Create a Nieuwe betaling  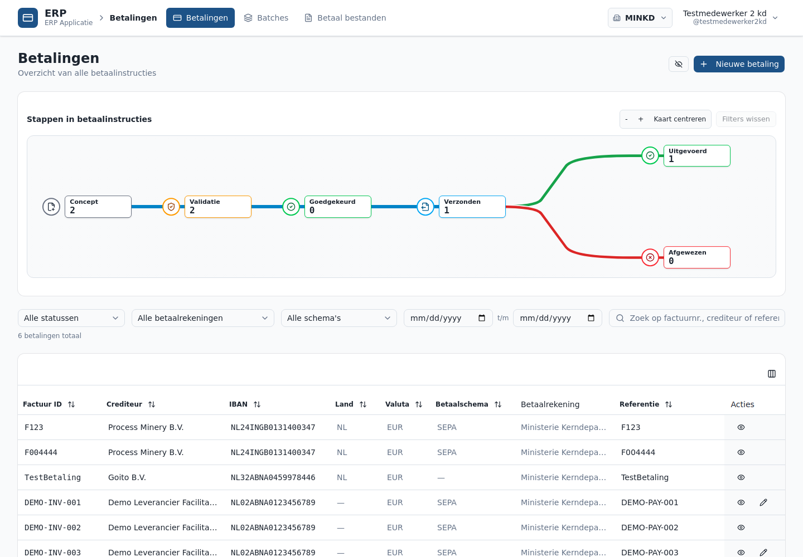pos(739,64)
